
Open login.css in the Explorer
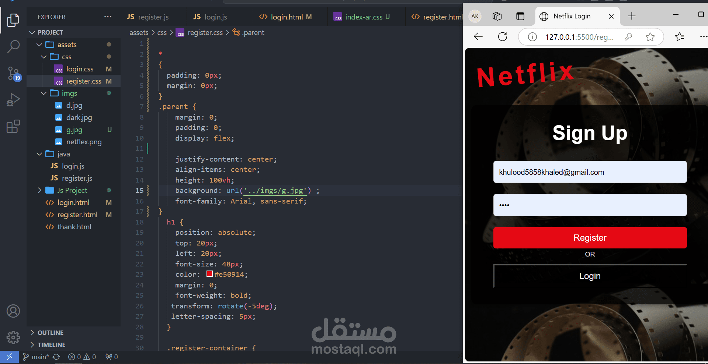coord(74,69)
